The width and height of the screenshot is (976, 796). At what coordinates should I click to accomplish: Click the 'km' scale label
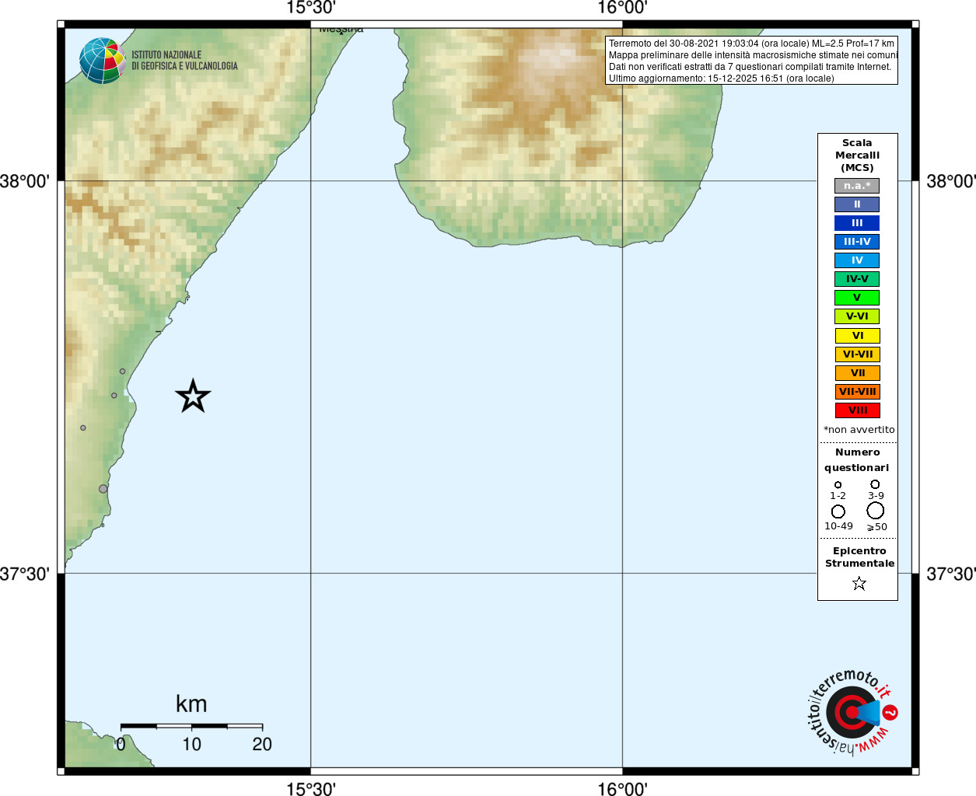point(191,703)
